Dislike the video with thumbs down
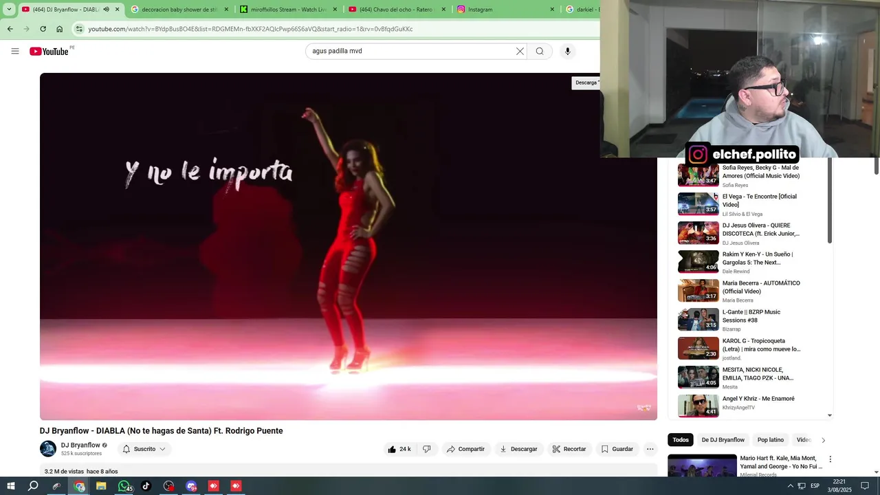Image resolution: width=880 pixels, height=495 pixels. pyautogui.click(x=426, y=449)
